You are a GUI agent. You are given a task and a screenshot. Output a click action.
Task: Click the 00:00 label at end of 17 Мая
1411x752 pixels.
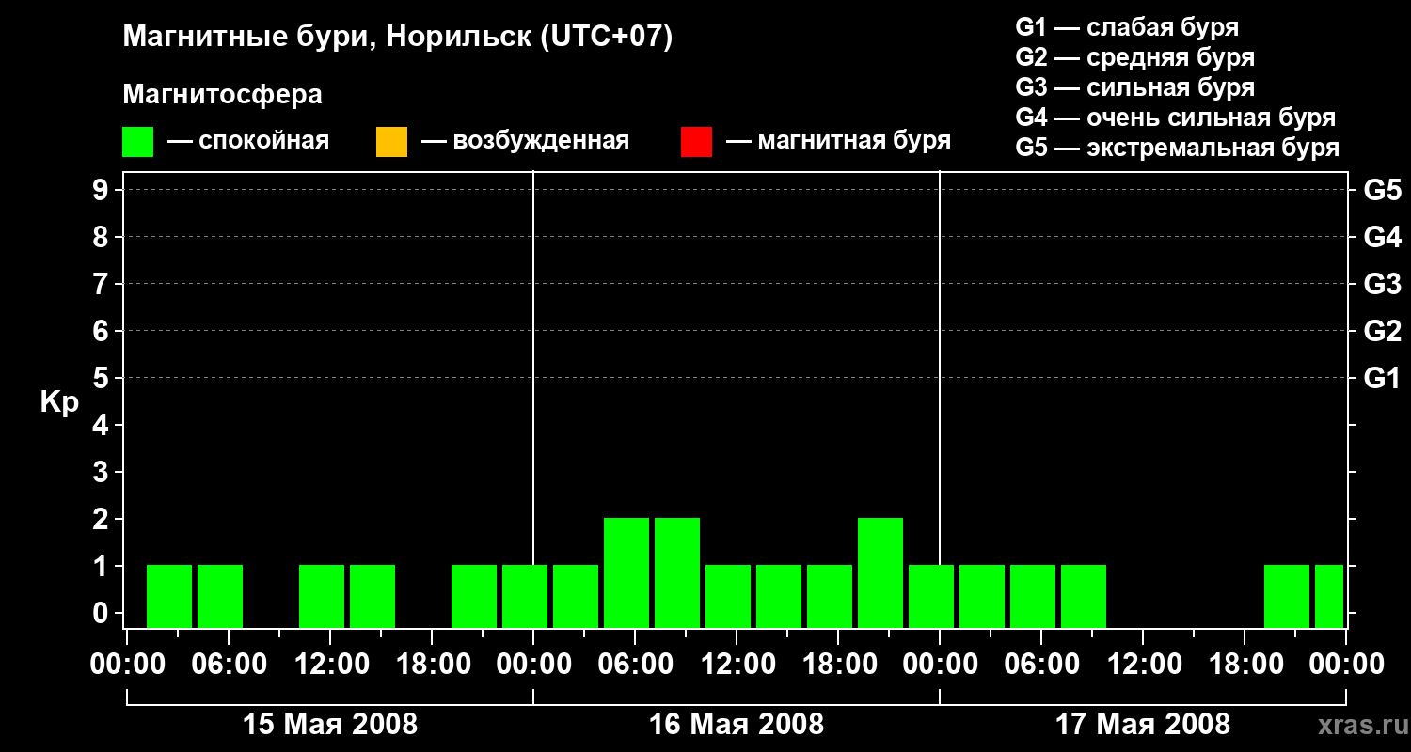[1346, 665]
